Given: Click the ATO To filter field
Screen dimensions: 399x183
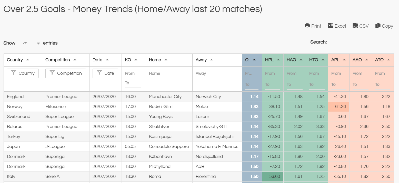Looking at the screenshot, I should click(383, 84).
